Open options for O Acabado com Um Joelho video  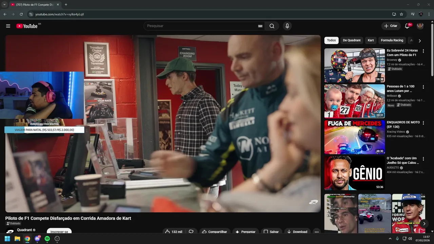tap(423, 159)
